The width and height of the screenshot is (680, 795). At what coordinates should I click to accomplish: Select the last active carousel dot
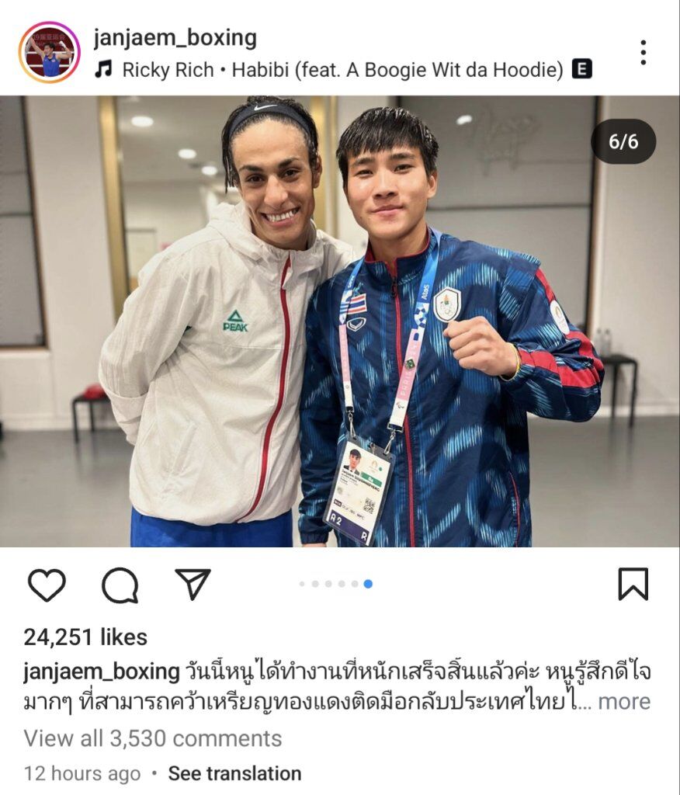(368, 584)
